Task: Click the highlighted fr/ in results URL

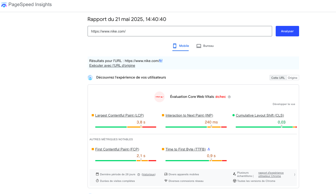Action: tap(161, 61)
